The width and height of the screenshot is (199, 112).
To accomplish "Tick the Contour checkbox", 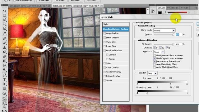I will [x=107, y=55].
